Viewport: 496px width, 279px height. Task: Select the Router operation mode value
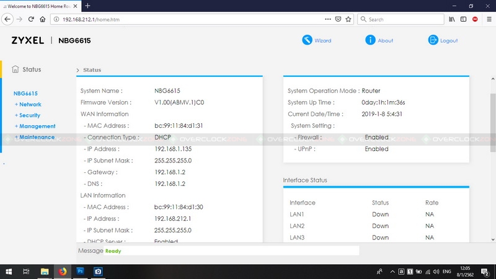click(371, 91)
